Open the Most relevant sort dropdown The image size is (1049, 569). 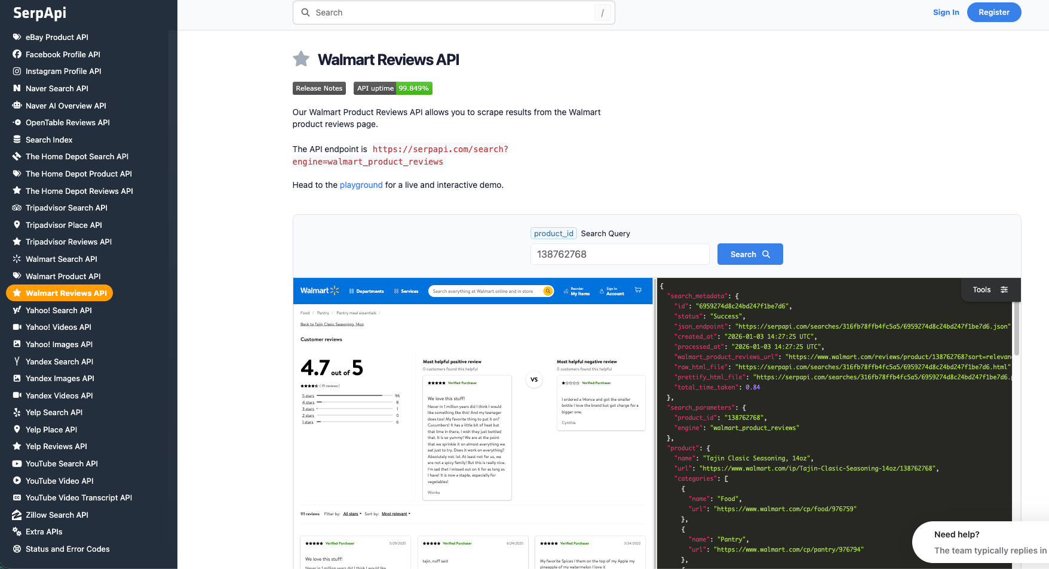tap(396, 514)
